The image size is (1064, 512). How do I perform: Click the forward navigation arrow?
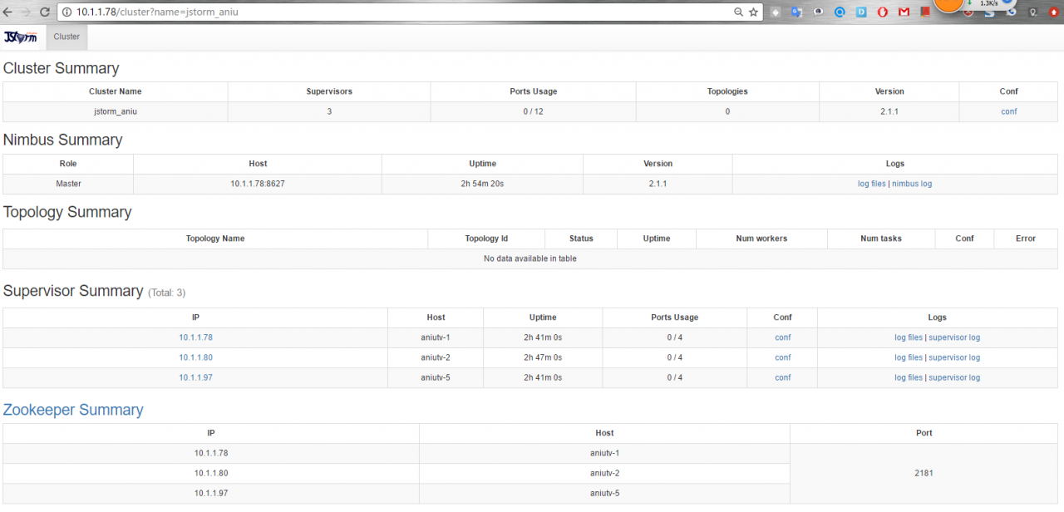[27, 12]
